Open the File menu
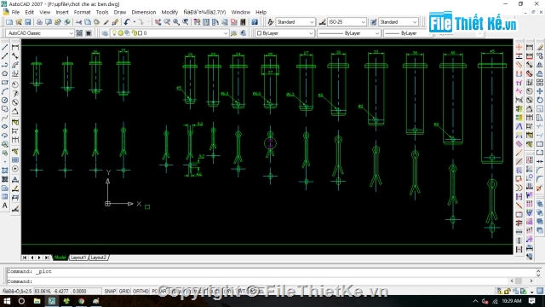Image resolution: width=545 pixels, height=307 pixels. coord(15,12)
